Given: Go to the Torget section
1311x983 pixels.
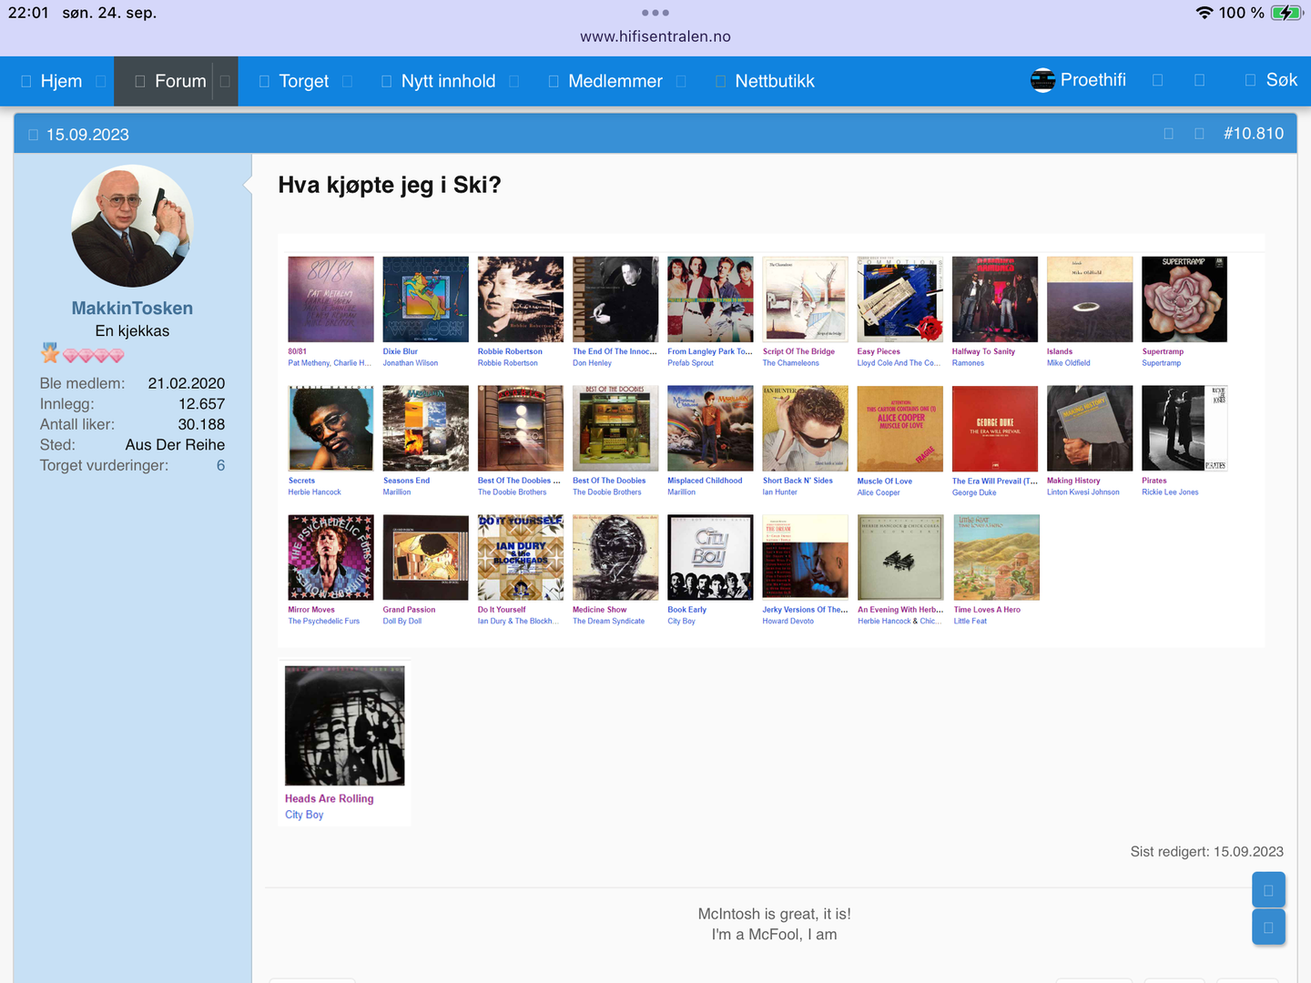Looking at the screenshot, I should [303, 81].
